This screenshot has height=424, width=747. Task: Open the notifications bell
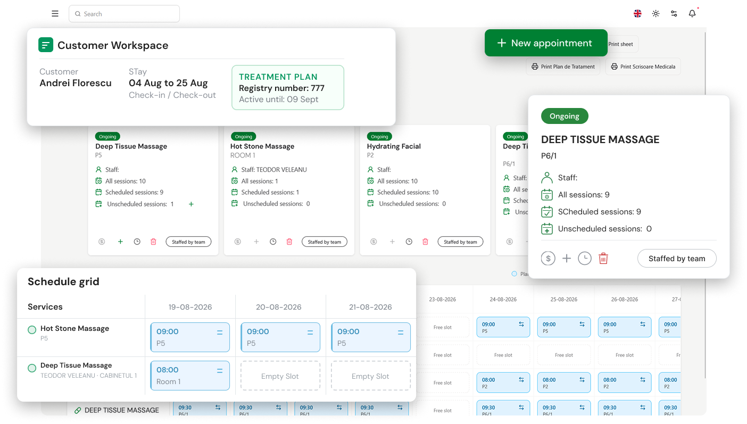(x=692, y=14)
